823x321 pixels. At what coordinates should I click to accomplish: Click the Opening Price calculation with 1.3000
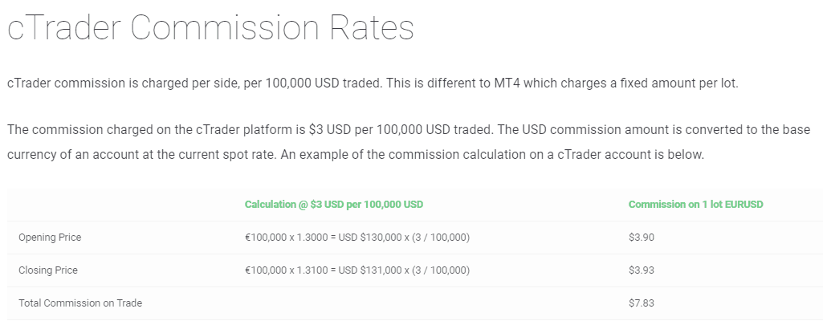coord(357,238)
